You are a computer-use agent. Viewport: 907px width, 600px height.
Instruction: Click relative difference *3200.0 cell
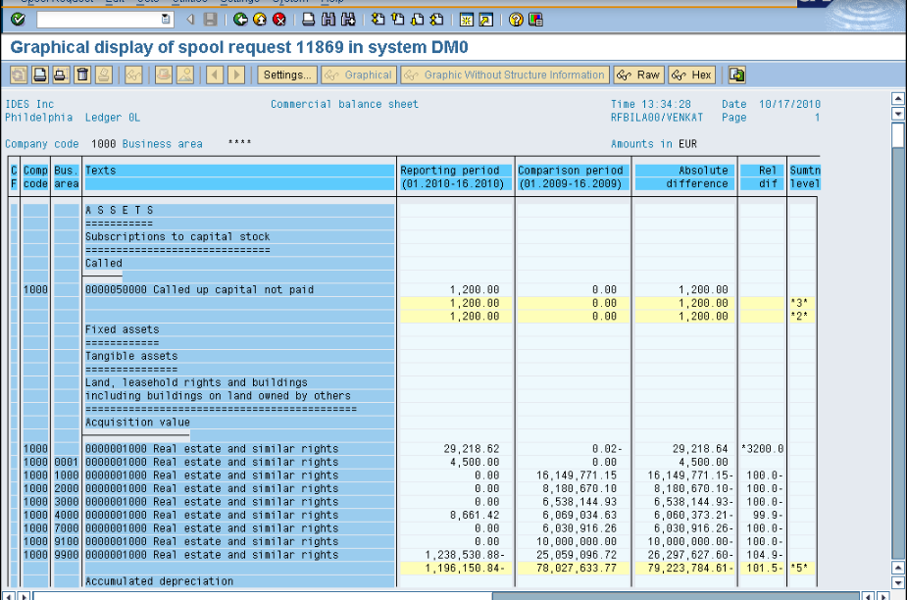pyautogui.click(x=763, y=448)
